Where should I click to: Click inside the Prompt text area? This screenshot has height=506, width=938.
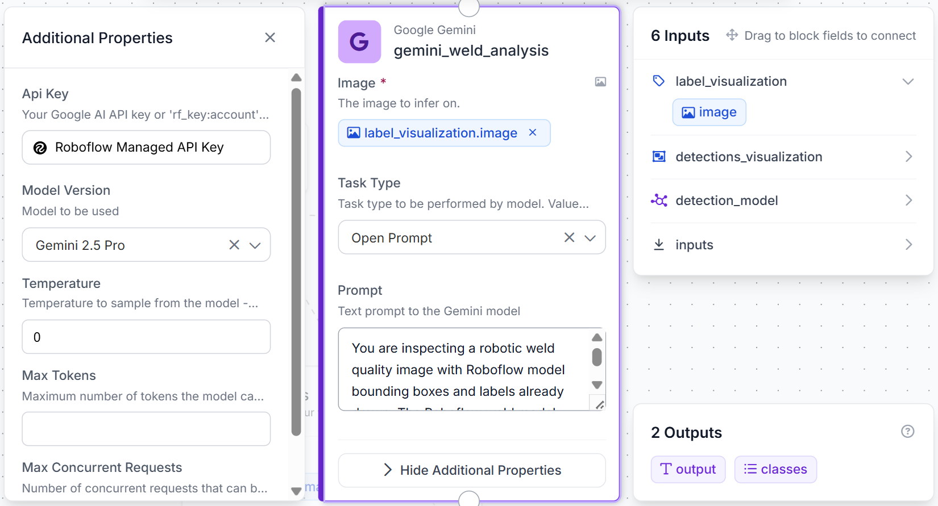click(463, 369)
